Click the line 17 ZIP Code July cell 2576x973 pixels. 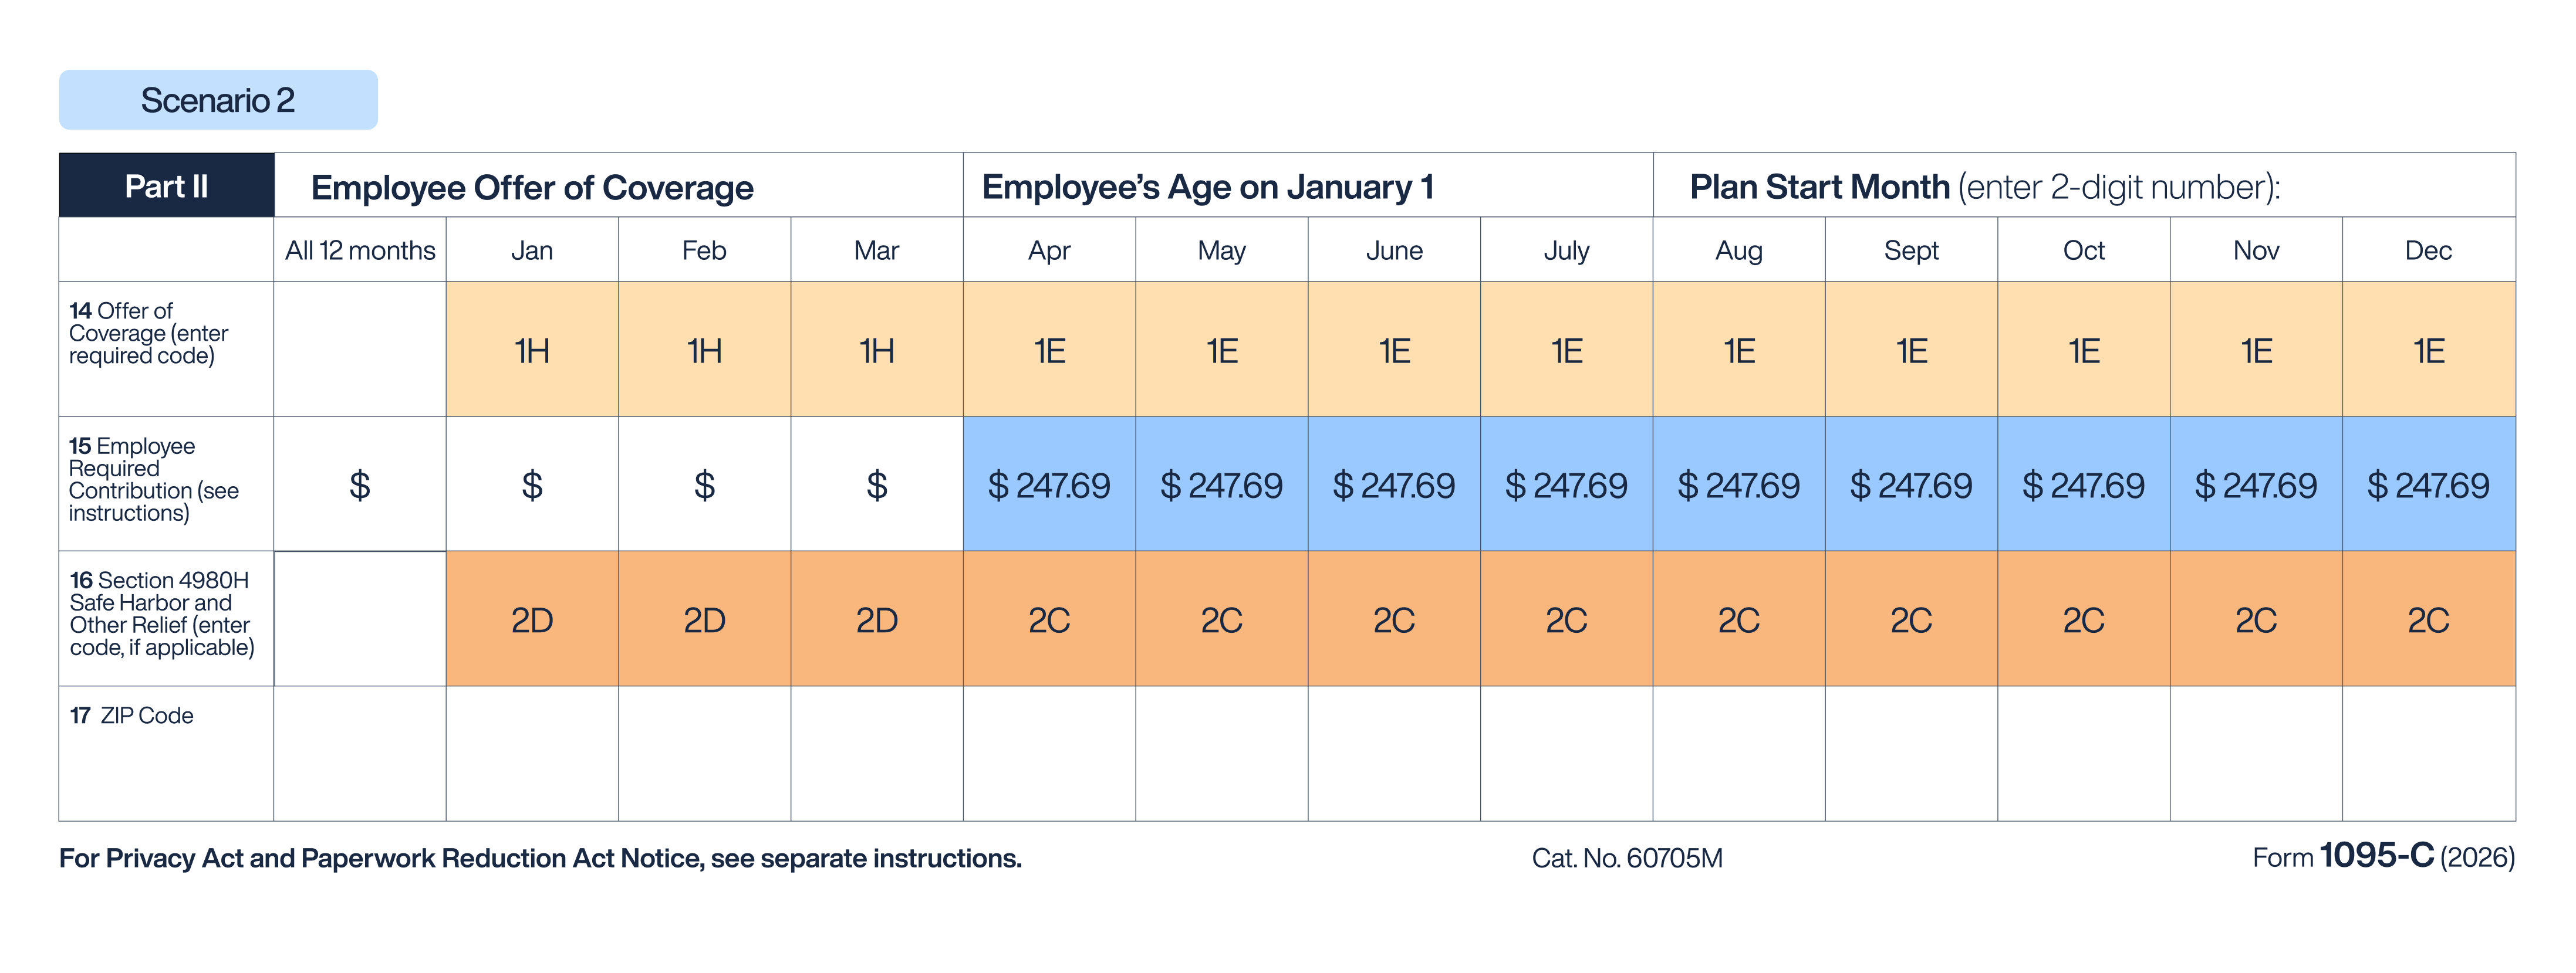click(1566, 754)
